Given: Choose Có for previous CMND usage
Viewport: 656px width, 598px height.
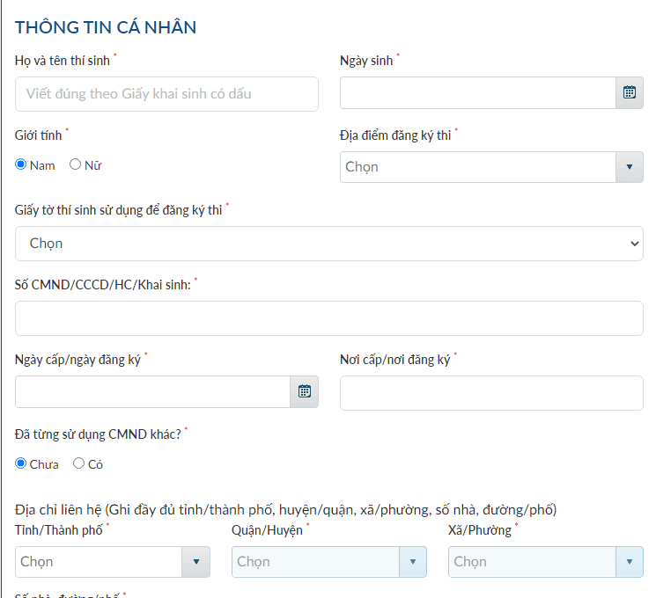Looking at the screenshot, I should point(78,463).
